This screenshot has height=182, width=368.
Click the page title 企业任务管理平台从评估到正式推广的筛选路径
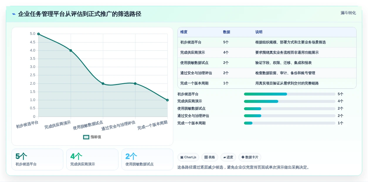80,14
